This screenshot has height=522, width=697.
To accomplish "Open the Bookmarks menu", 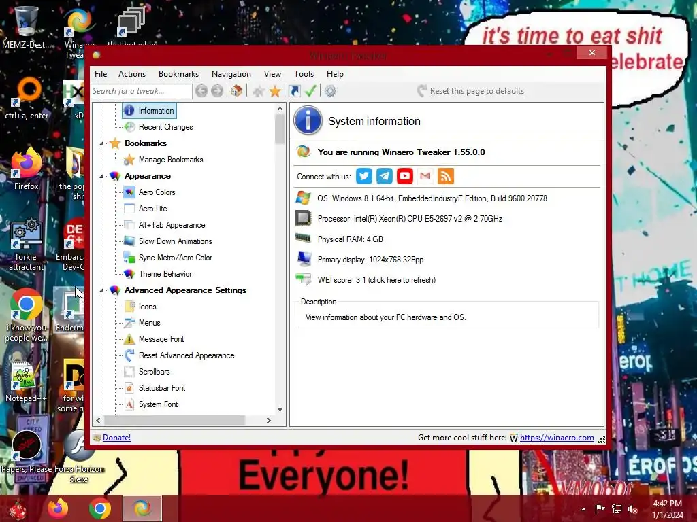I will click(179, 74).
